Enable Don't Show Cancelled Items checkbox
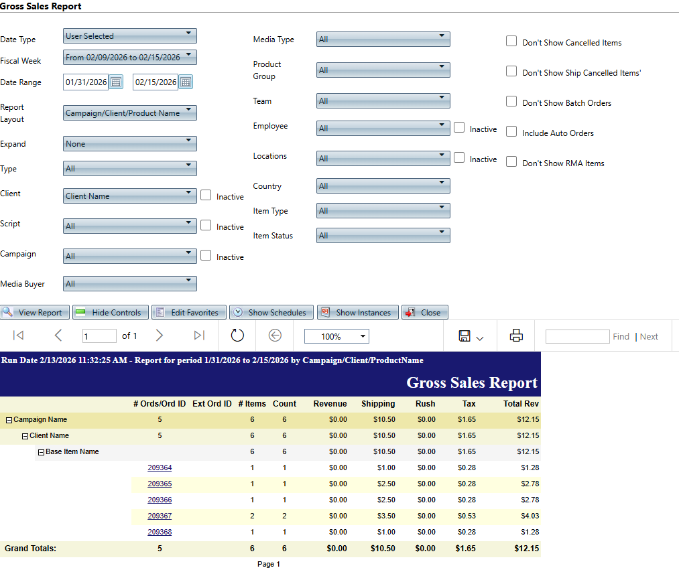The width and height of the screenshot is (679, 574). (511, 42)
